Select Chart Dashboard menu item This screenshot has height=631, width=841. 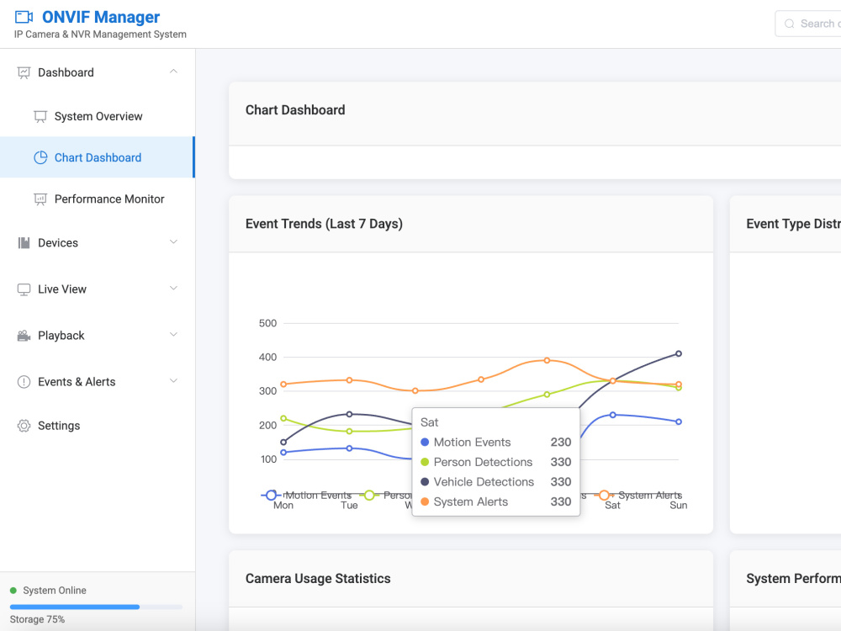click(98, 157)
